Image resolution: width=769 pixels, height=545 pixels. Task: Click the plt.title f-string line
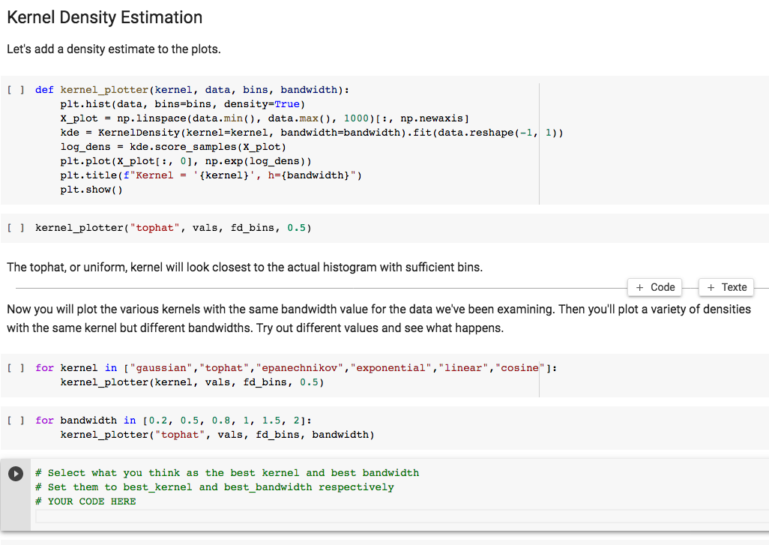click(x=211, y=175)
